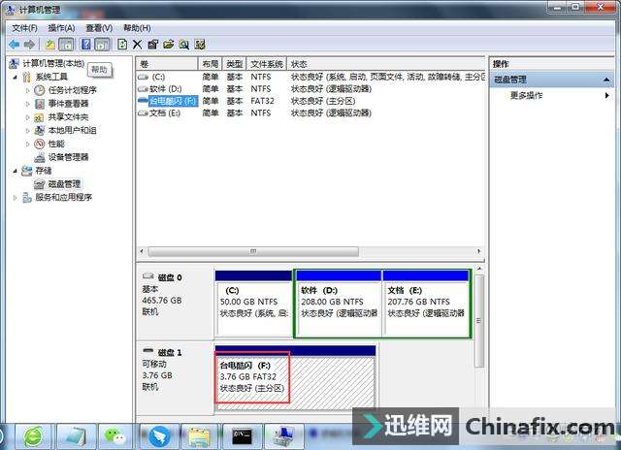621x450 pixels.
Task: Expand the 事件查看器 node arrow
Action: (x=28, y=104)
